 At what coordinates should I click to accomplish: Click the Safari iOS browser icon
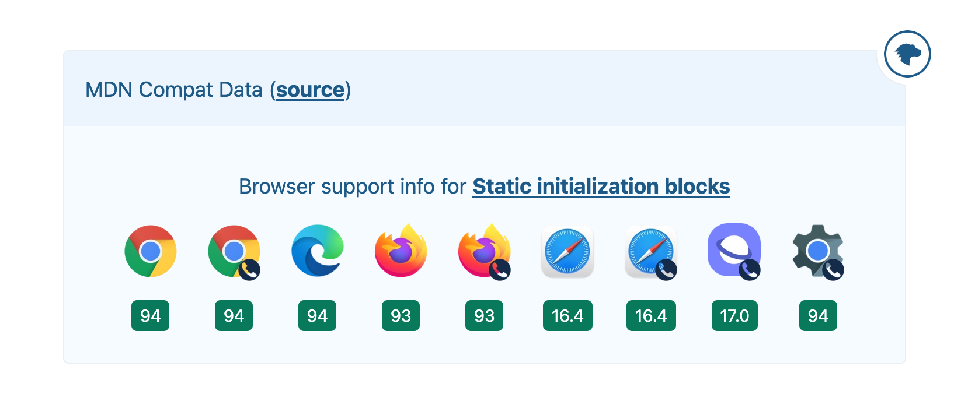651,252
